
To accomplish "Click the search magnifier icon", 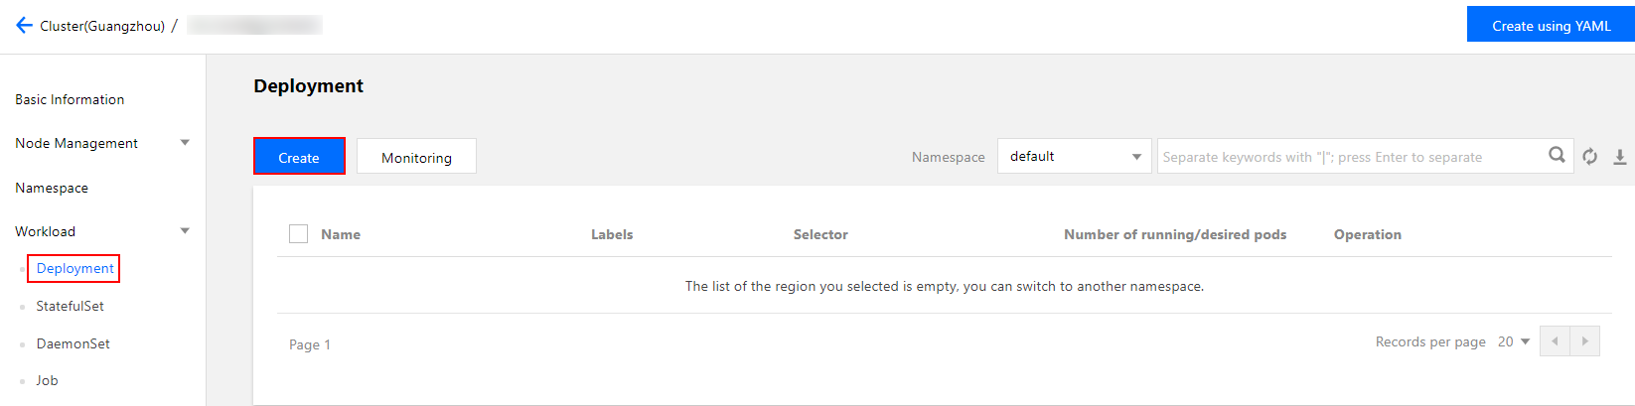I will 1557,156.
